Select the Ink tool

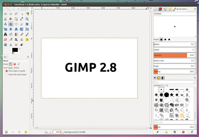click(x=16, y=39)
